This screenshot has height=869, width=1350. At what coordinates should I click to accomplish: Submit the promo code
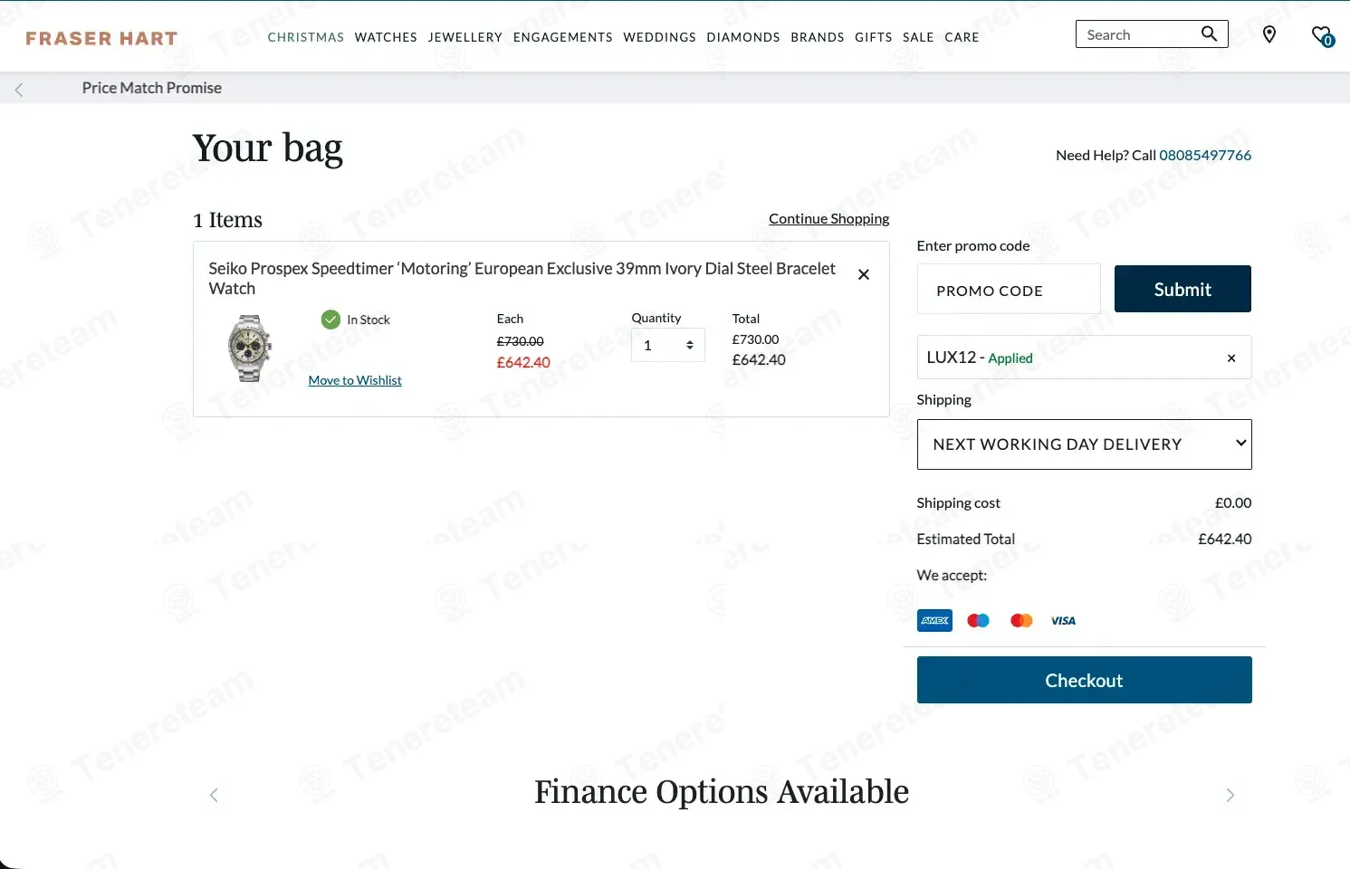(1182, 289)
